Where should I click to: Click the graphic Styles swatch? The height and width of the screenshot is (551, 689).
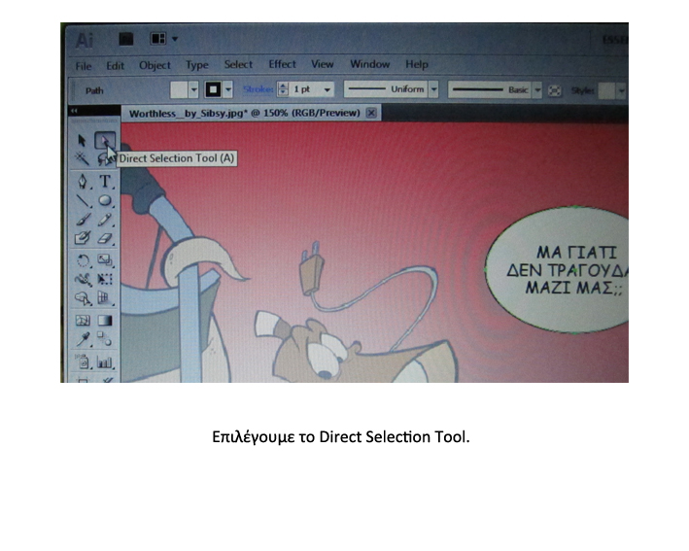606,91
